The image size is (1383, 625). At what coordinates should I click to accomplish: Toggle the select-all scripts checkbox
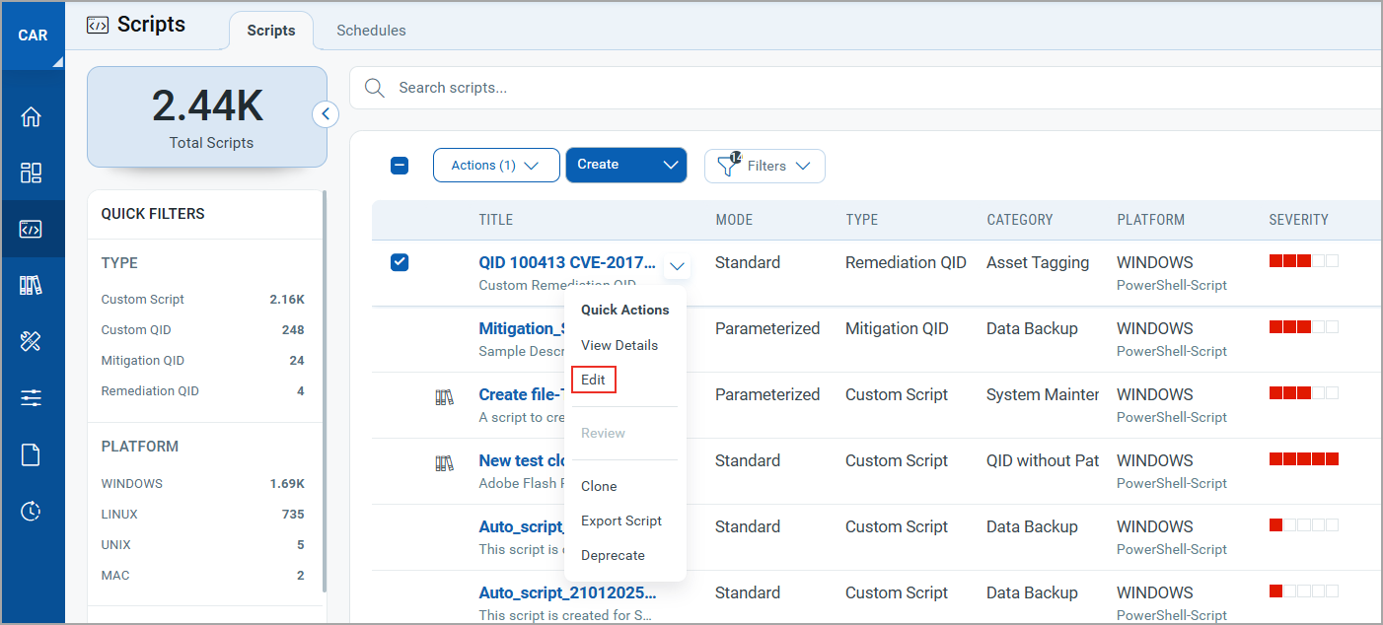(x=400, y=166)
